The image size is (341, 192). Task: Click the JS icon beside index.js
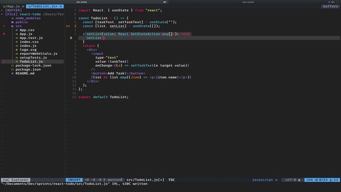pyautogui.click(x=17, y=45)
